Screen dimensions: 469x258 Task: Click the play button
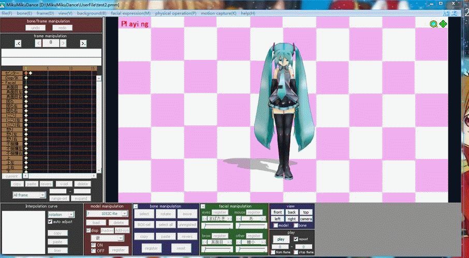click(281, 239)
